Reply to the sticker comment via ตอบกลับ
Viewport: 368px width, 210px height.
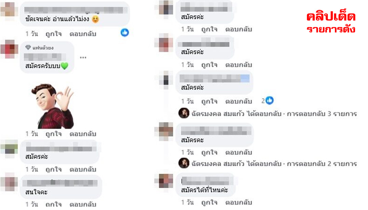click(x=83, y=134)
